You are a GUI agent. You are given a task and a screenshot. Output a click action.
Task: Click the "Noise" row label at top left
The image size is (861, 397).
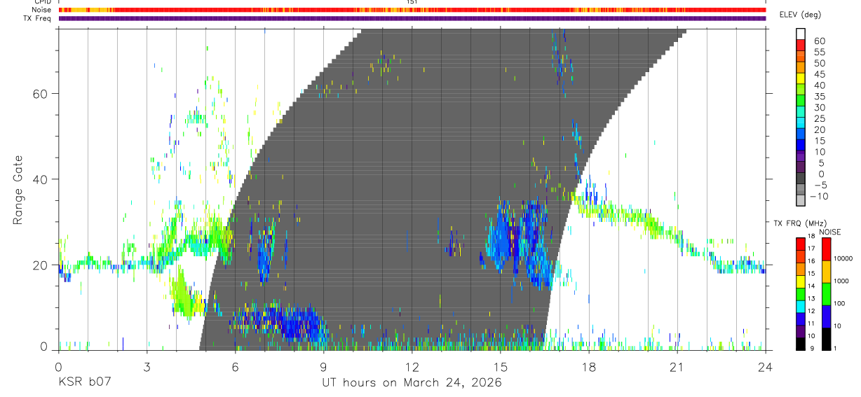click(x=41, y=10)
